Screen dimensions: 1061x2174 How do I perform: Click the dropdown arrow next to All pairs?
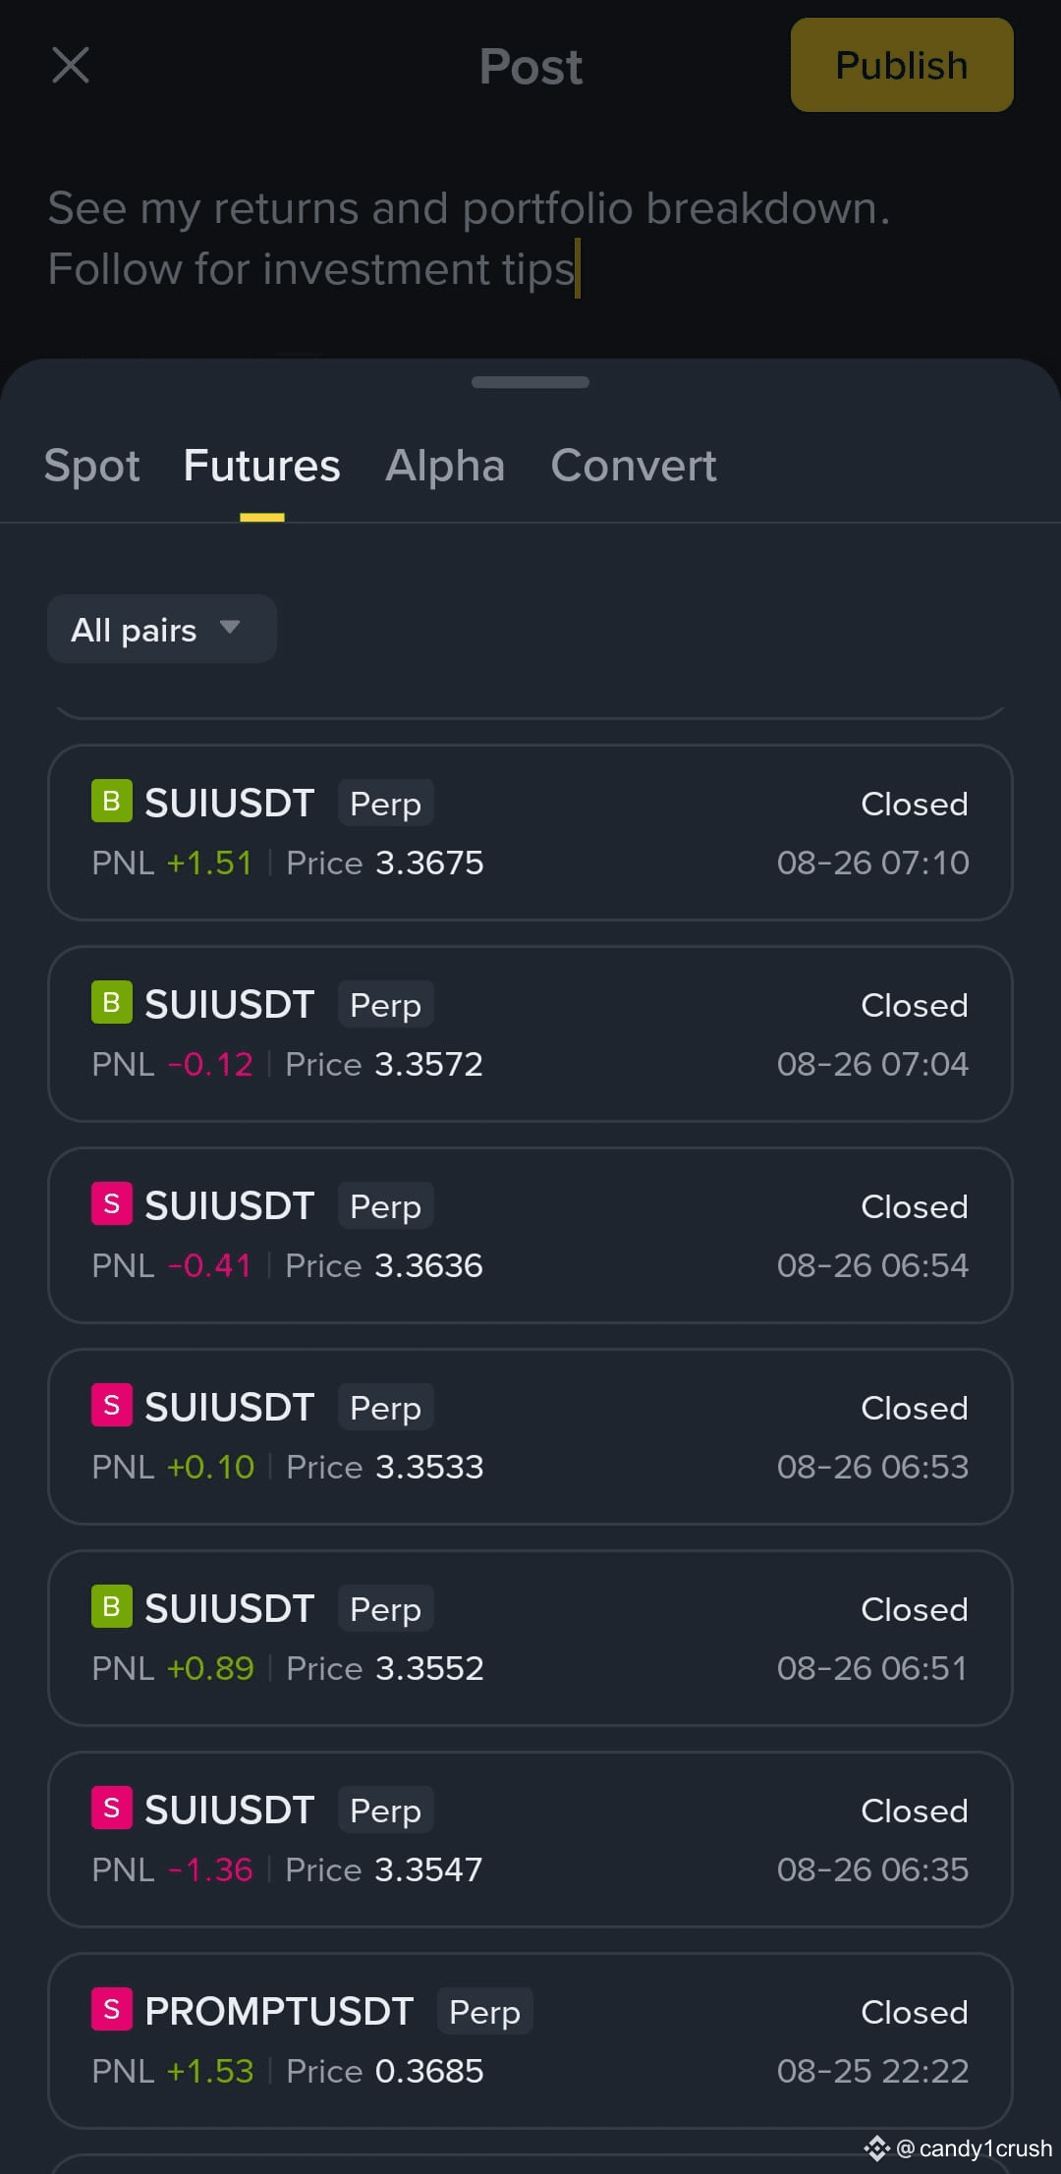tap(230, 627)
